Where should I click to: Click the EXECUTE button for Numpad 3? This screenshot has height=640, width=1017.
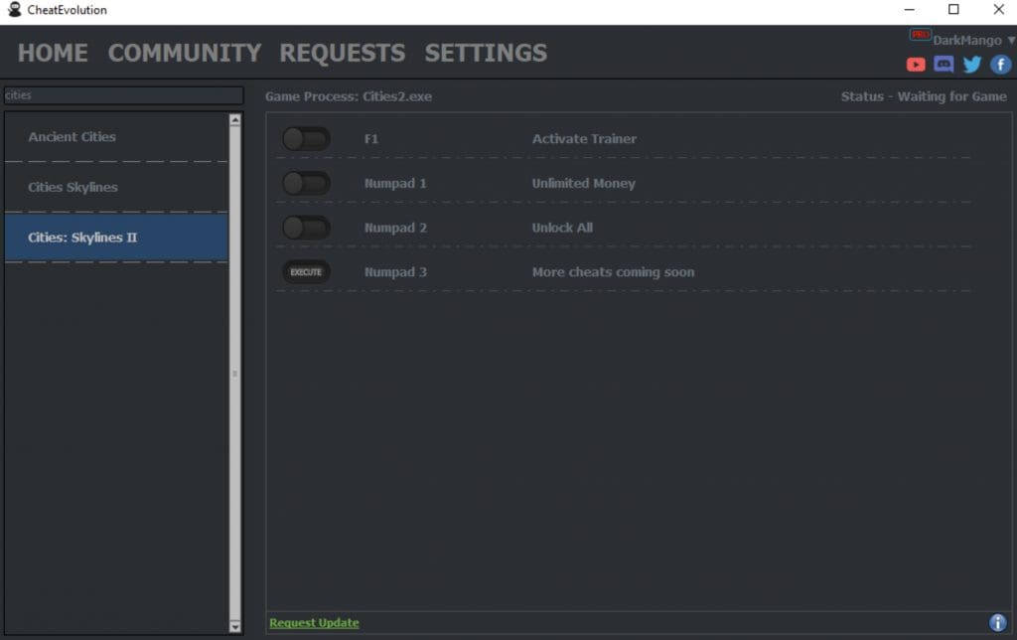pos(306,272)
